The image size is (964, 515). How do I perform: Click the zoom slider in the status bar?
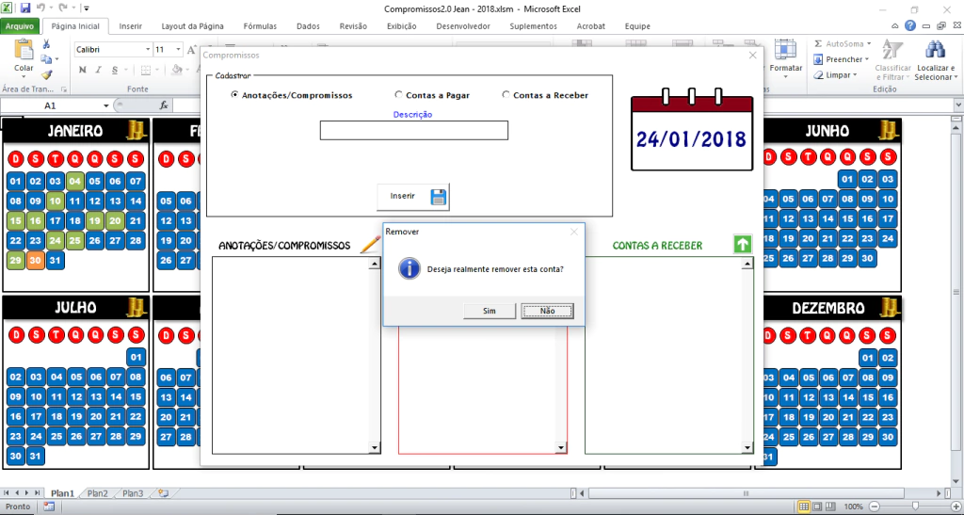tap(916, 507)
